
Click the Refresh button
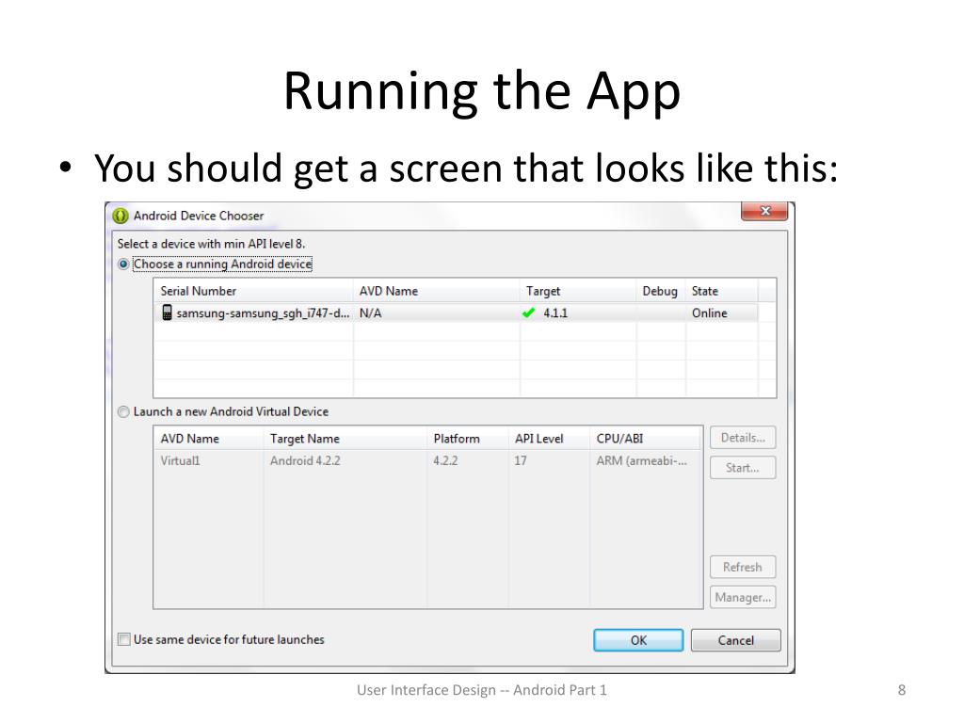743,567
